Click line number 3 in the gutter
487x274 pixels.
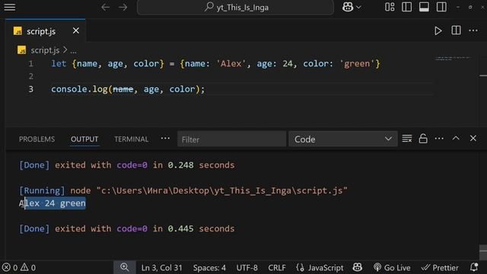(x=30, y=89)
